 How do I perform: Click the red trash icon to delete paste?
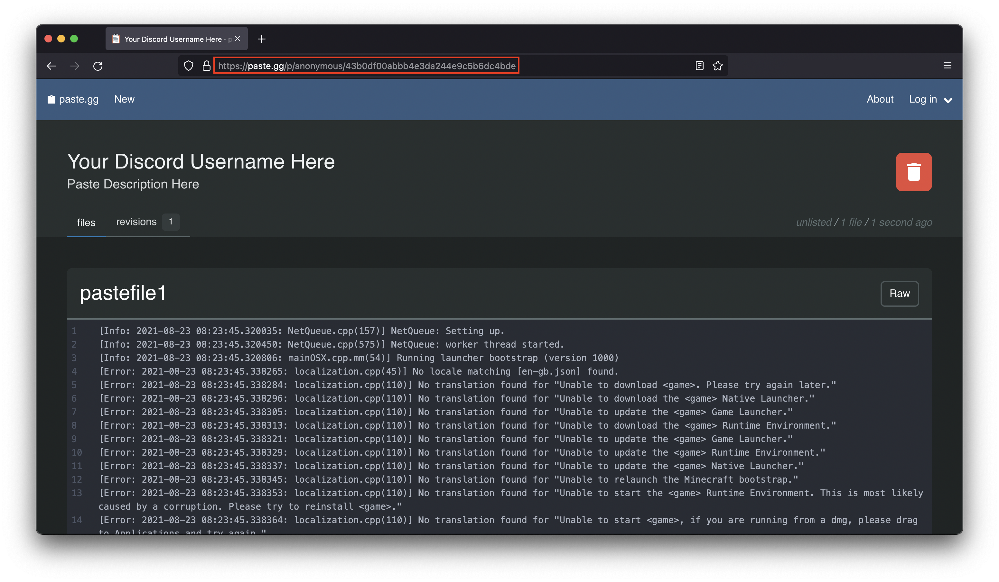[x=914, y=172]
